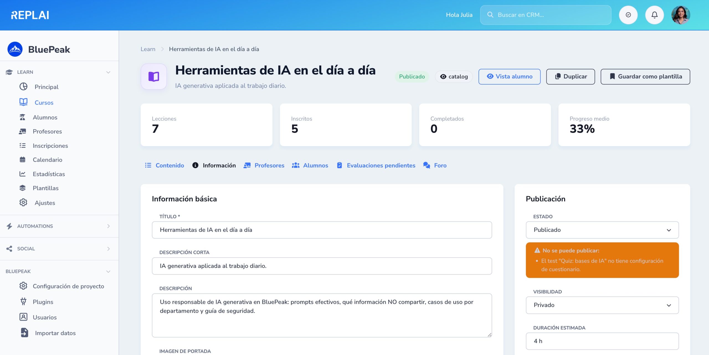
Task: Click the Profesores teacher icon
Action: click(x=22, y=131)
